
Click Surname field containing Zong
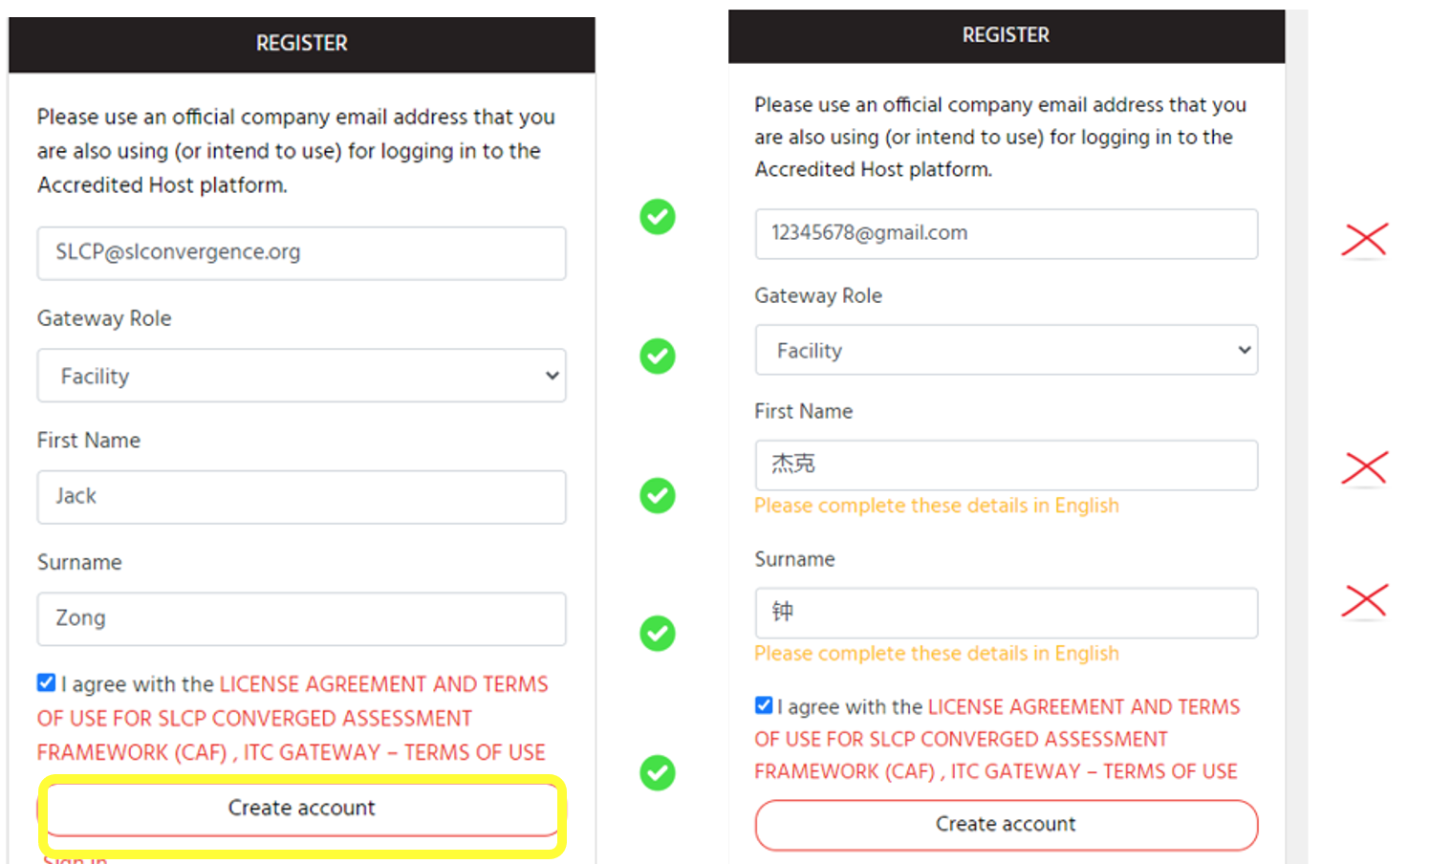coord(301,619)
